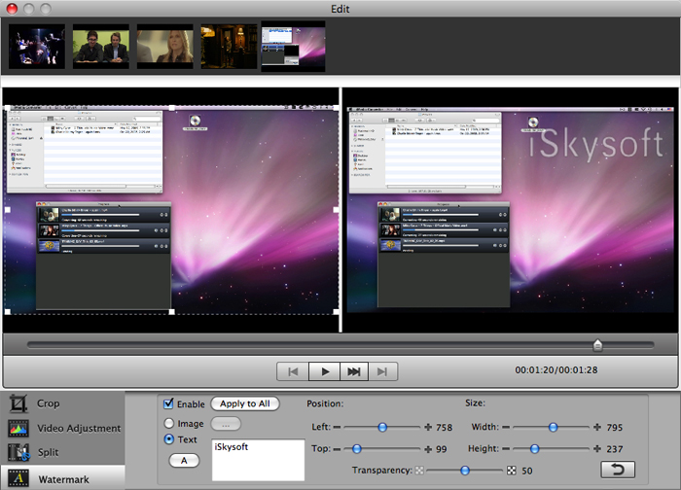
Task: Select the Image watermark radio button
Action: click(x=169, y=423)
